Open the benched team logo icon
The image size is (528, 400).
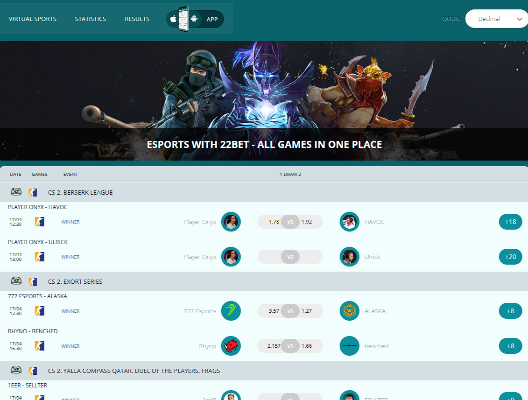click(349, 346)
